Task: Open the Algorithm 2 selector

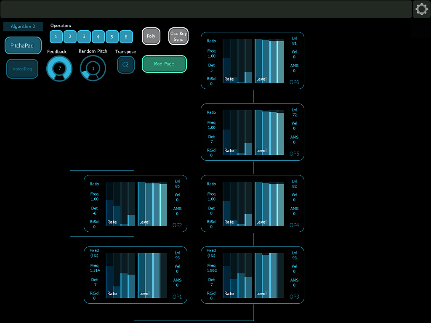Action: tap(23, 26)
